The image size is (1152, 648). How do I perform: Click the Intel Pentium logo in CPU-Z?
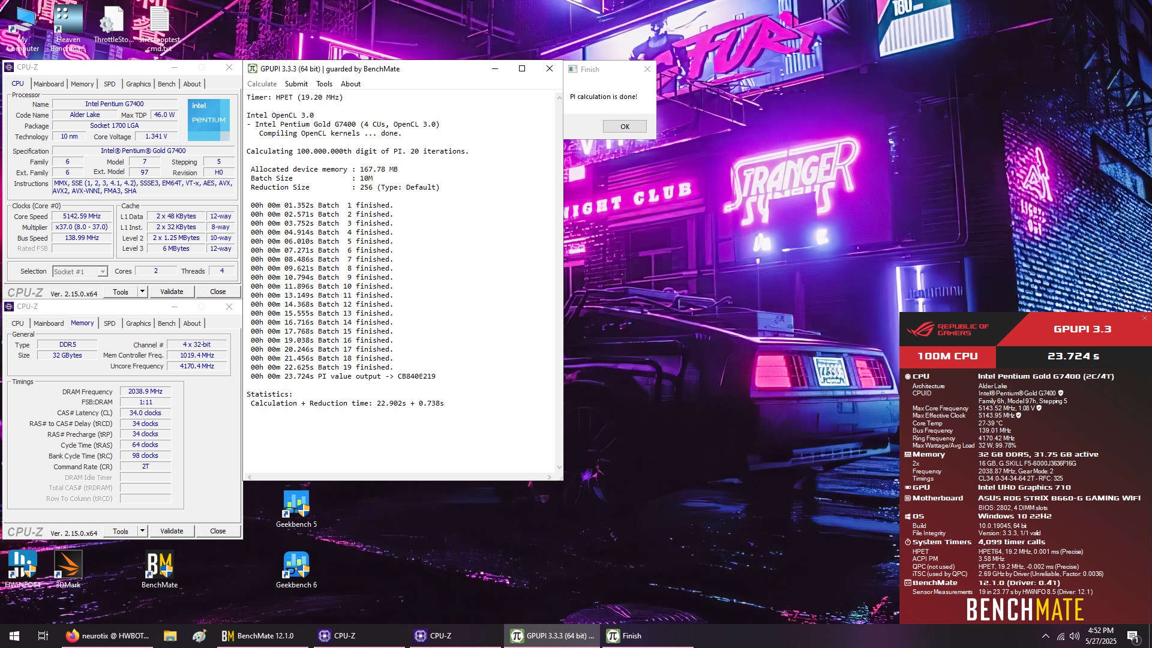208,119
